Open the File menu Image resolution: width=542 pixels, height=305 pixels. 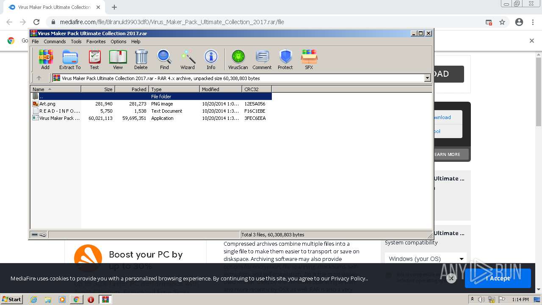pos(35,42)
